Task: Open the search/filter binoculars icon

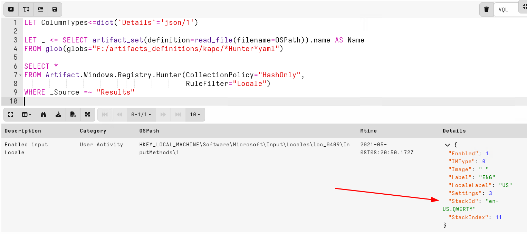Action: [x=44, y=114]
